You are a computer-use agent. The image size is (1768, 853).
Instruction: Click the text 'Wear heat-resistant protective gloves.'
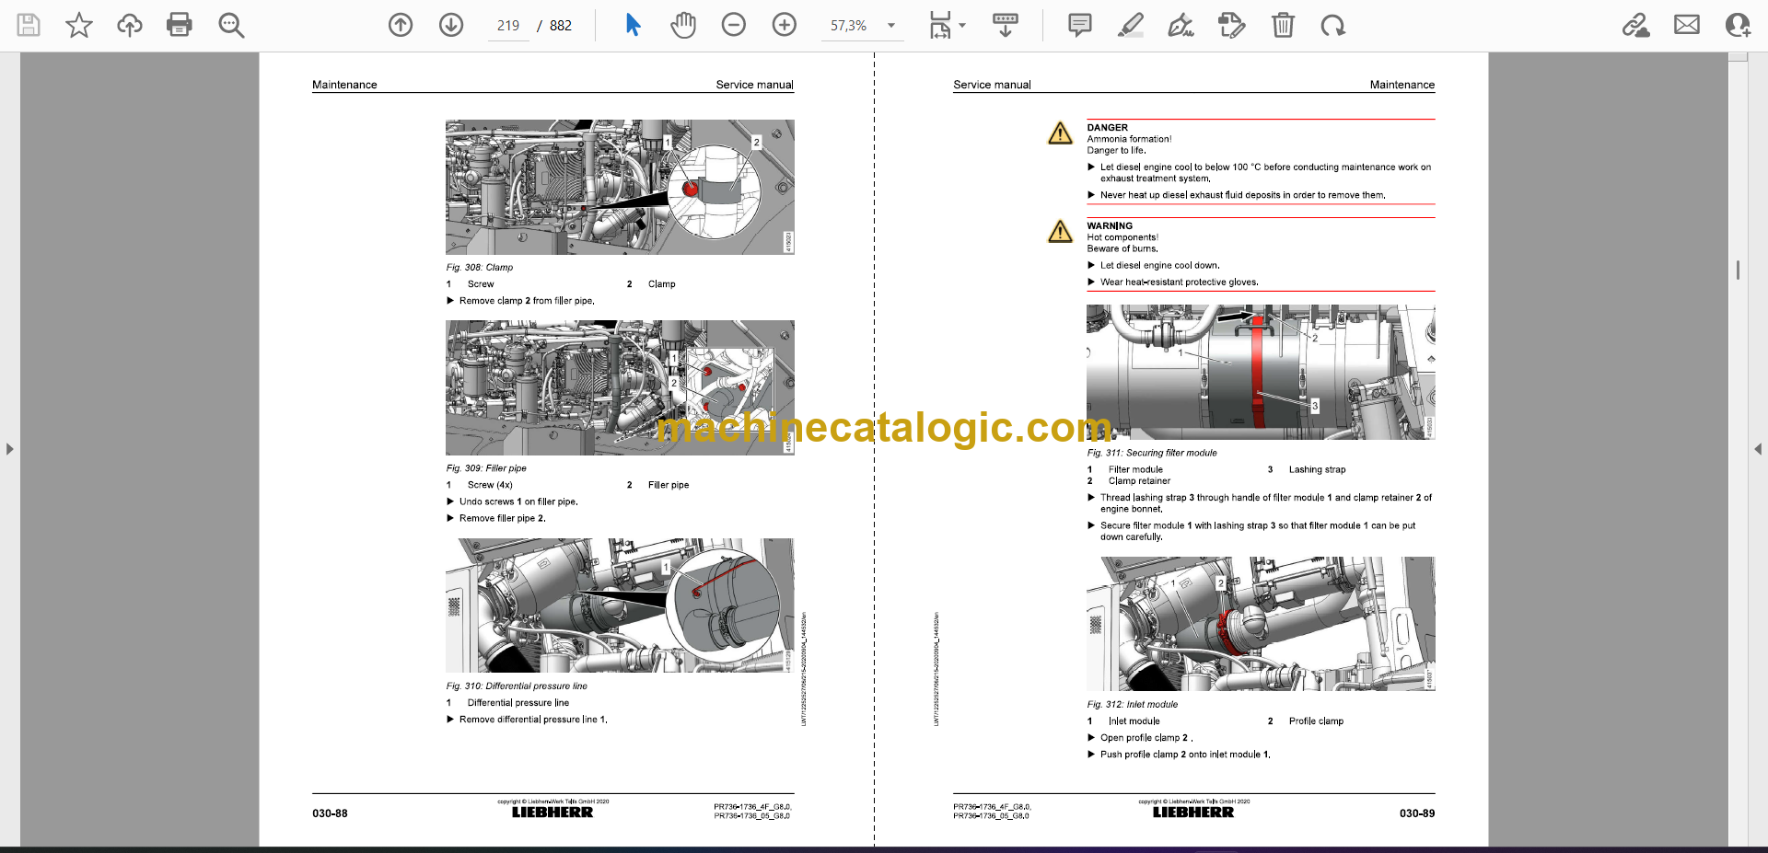1180,282
